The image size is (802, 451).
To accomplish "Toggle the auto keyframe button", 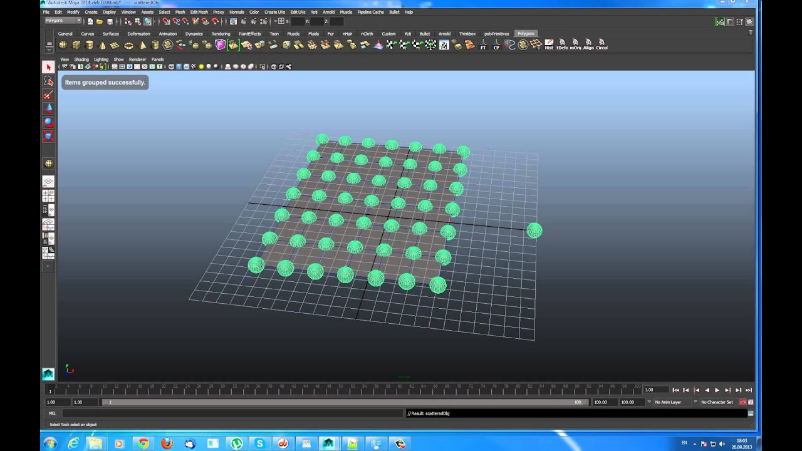I will (x=743, y=402).
